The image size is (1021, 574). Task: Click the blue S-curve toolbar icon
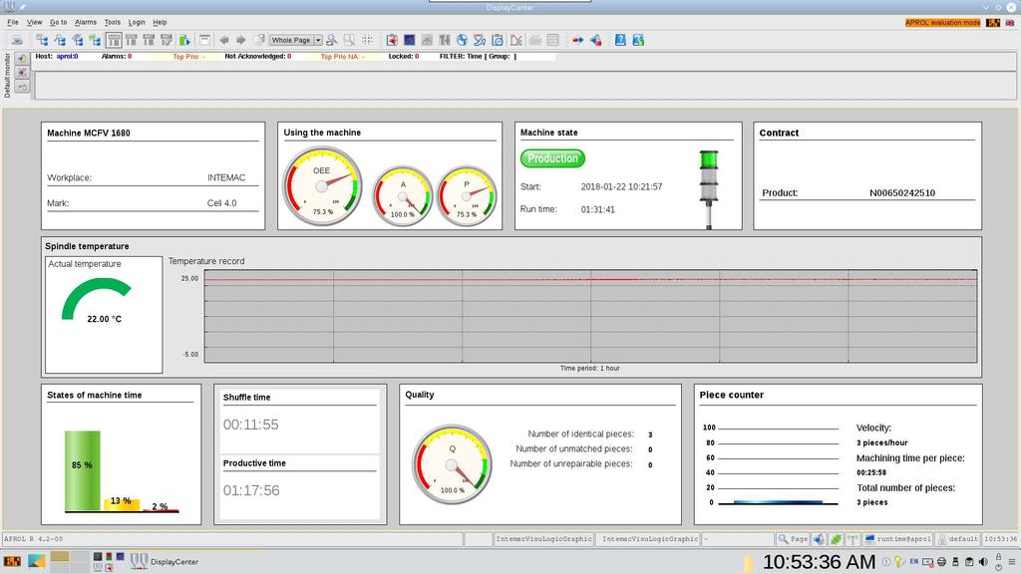(480, 40)
